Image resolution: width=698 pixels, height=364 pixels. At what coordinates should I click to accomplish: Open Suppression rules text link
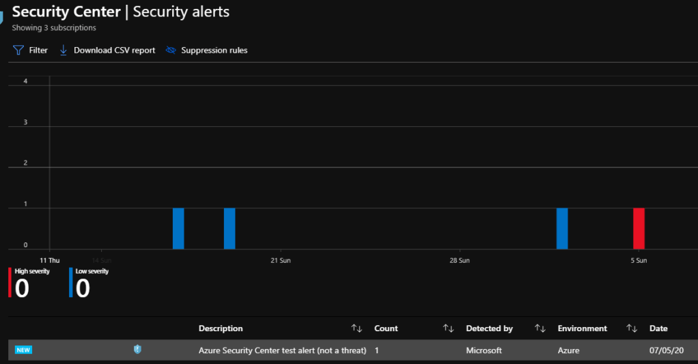coord(214,51)
